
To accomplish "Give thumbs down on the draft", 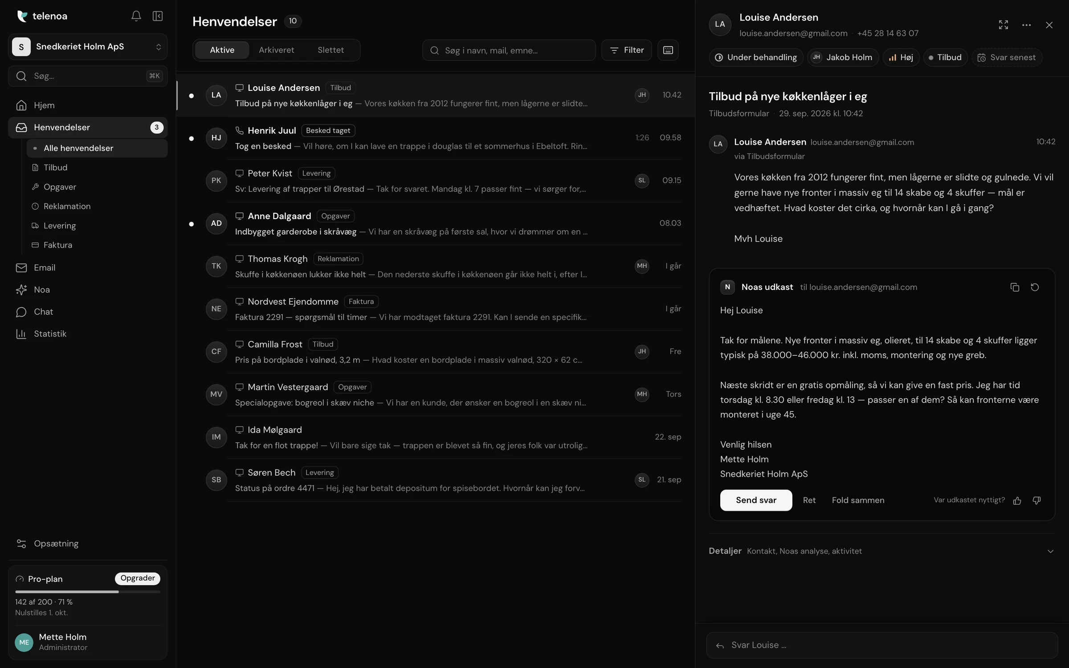I will pyautogui.click(x=1036, y=501).
